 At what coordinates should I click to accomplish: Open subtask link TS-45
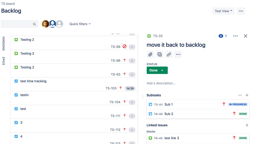[x=158, y=114]
